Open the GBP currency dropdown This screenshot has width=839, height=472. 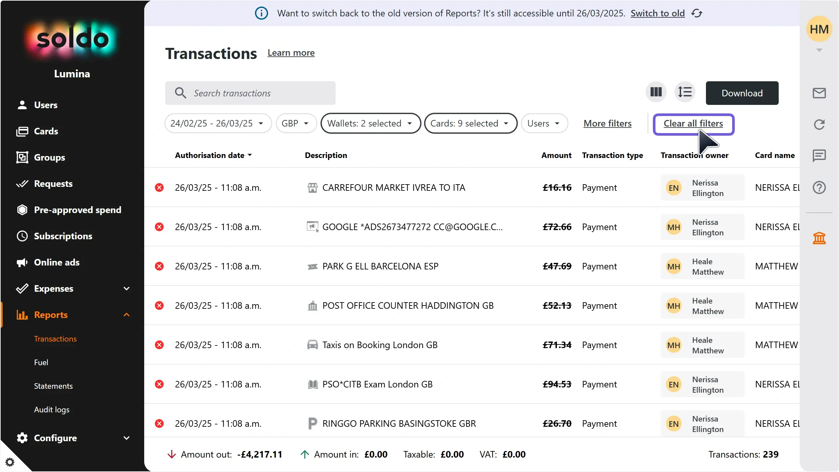[x=295, y=123]
